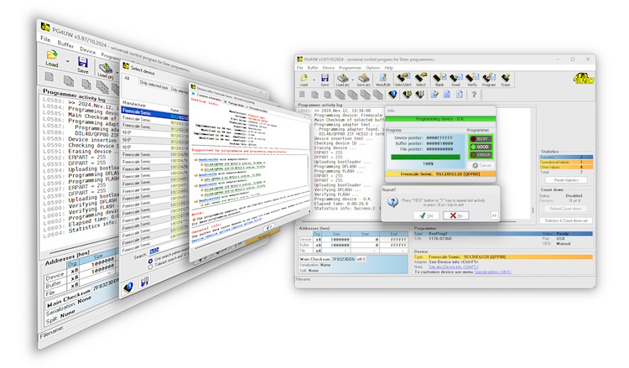The height and width of the screenshot is (368, 629).
Task: Open dropdown arrow next to Load in left window
Action: [x=67, y=61]
